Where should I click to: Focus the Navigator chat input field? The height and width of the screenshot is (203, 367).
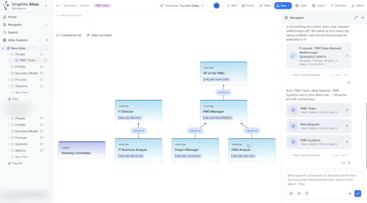click(x=324, y=180)
